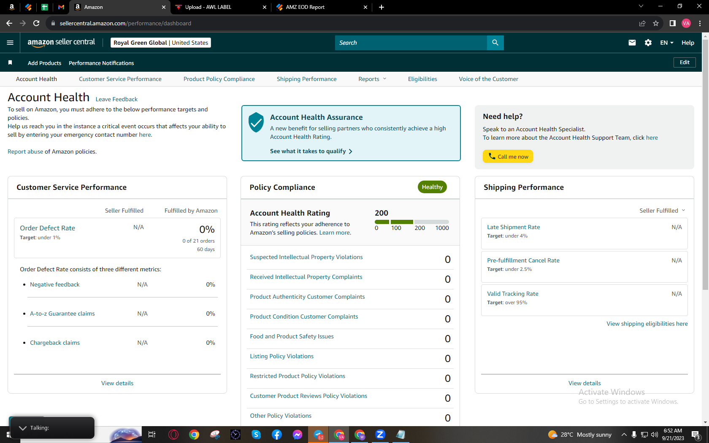Open the Customer Service Performance tab
Viewport: 709px width, 443px height.
pyautogui.click(x=120, y=79)
